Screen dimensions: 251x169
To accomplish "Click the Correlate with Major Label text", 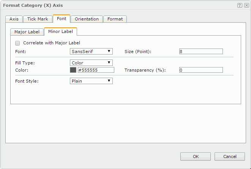I will tap(52, 43).
